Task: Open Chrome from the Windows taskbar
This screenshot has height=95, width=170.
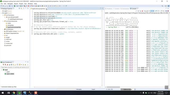Action: [x=14, y=93]
